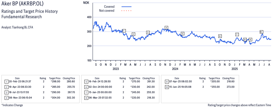Click table row box numbered 10
This screenshot has height=107, width=274.
[167, 87]
